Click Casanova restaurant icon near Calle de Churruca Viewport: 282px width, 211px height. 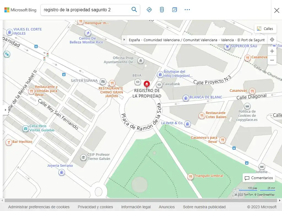(x=248, y=58)
